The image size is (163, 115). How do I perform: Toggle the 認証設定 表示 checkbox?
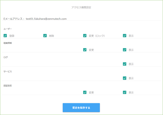[125, 92]
